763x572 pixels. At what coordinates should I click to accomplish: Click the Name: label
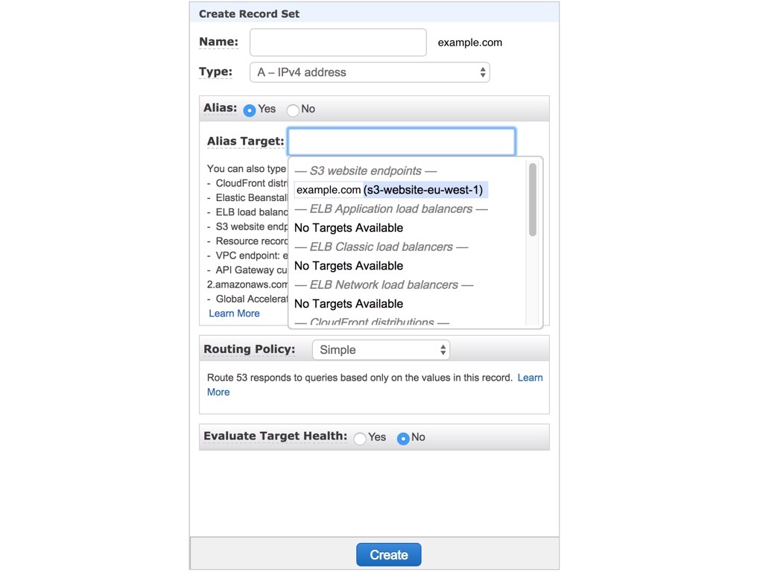[x=218, y=42]
